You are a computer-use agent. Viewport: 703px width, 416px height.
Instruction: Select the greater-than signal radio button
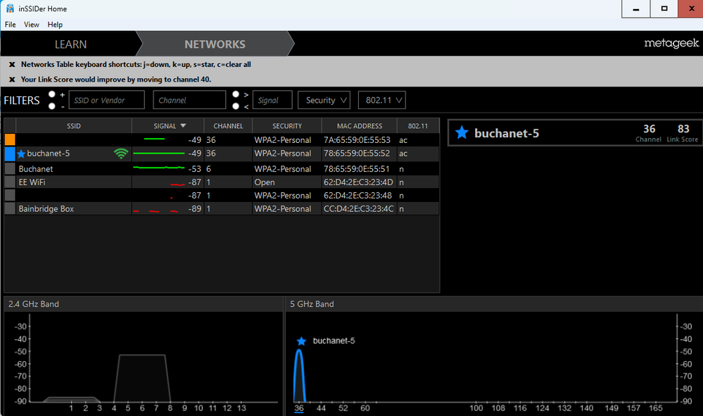pyautogui.click(x=236, y=94)
